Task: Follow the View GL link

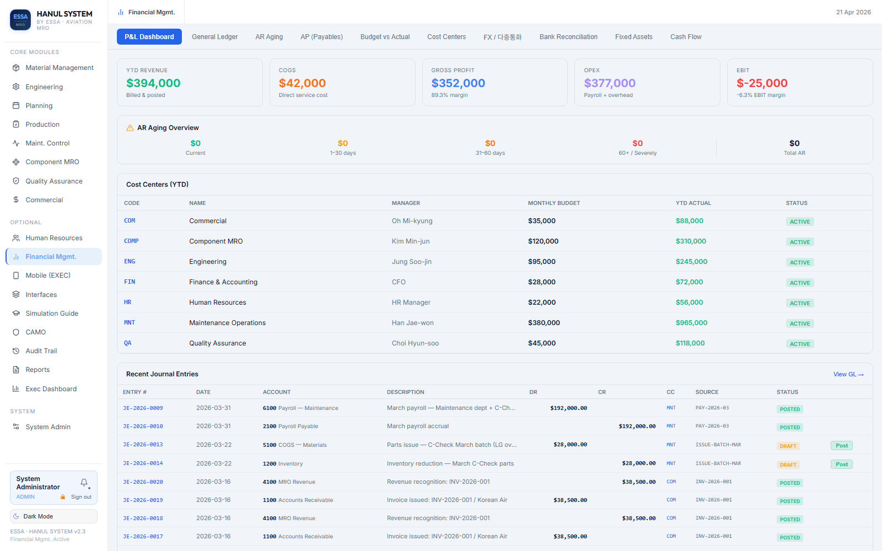Action: pos(848,375)
